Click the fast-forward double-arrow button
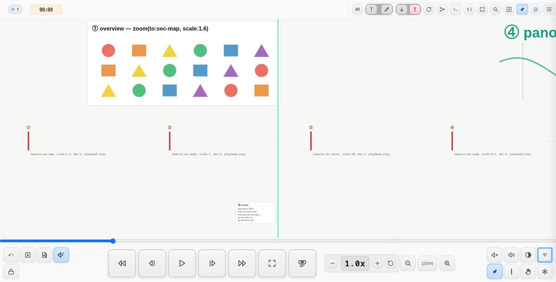Image resolution: width=556 pixels, height=282 pixels. click(x=242, y=263)
